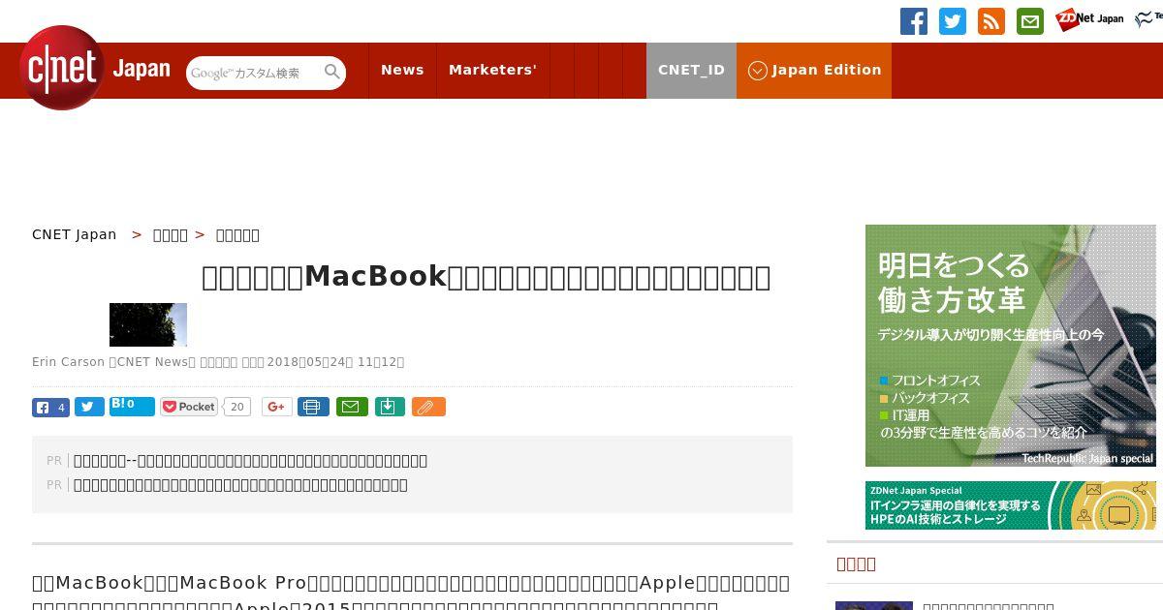1163x610 pixels.
Task: Click the magnifier search icon
Action: tap(332, 72)
